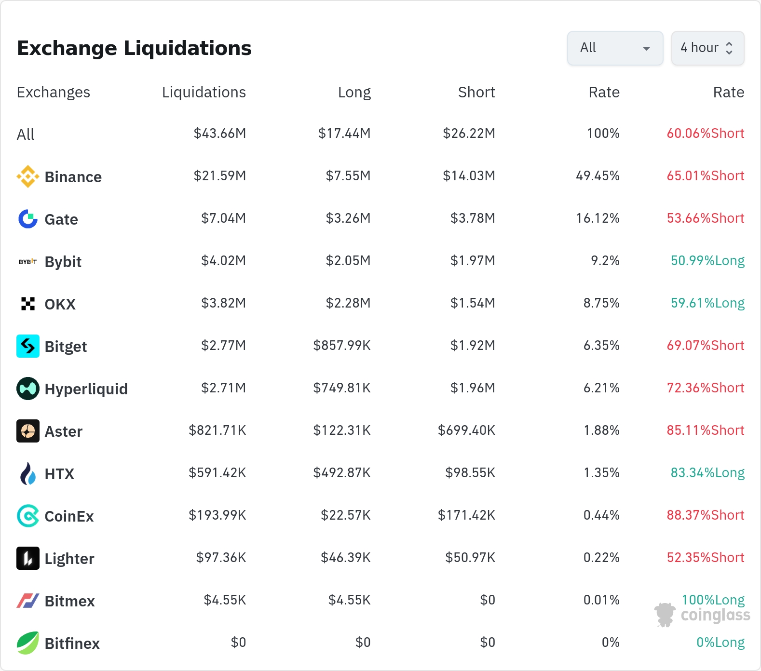Viewport: 761px width, 671px height.
Task: Click the CoinEx logo icon
Action: point(28,516)
